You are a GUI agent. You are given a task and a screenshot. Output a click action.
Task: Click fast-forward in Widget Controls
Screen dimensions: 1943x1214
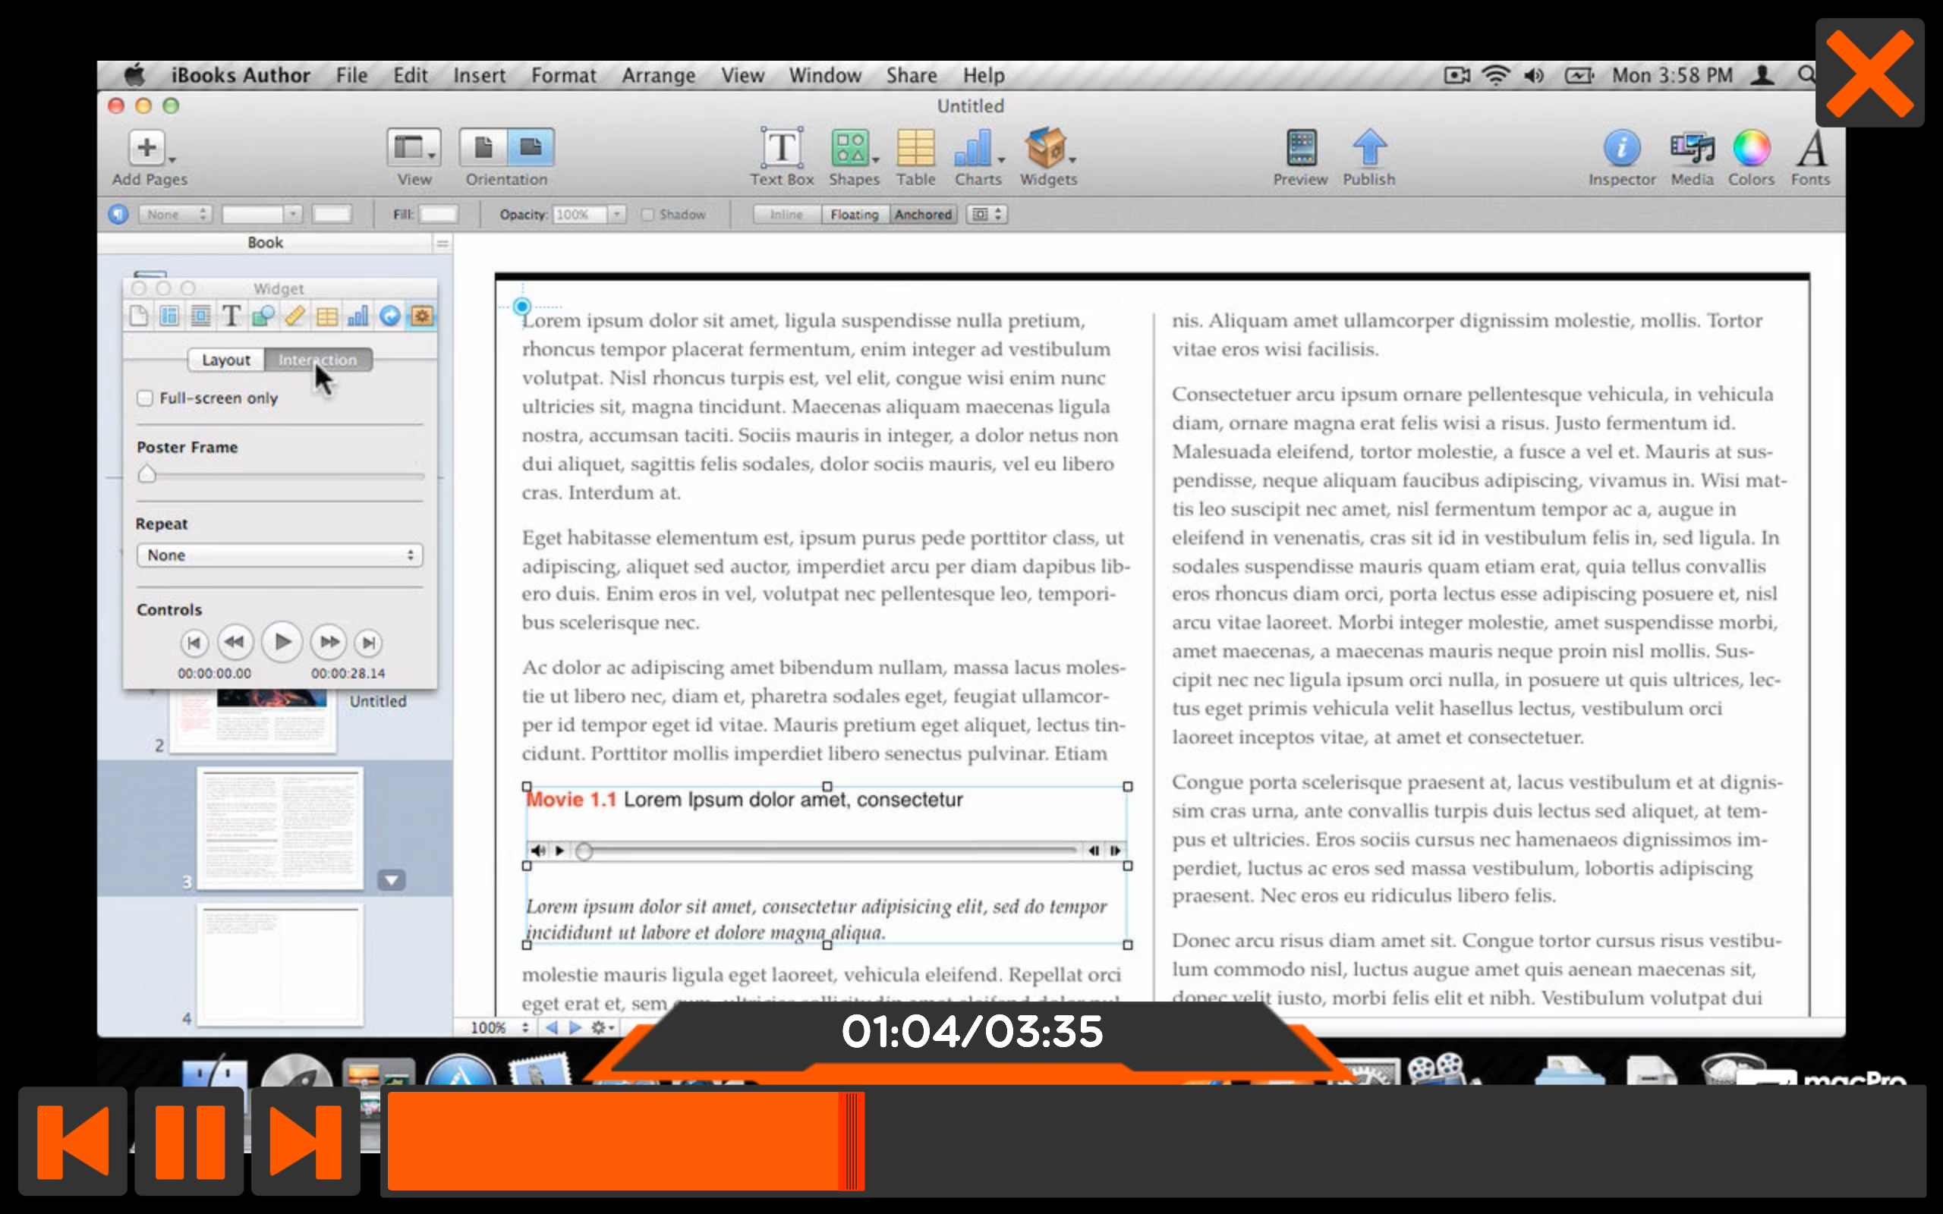[329, 643]
